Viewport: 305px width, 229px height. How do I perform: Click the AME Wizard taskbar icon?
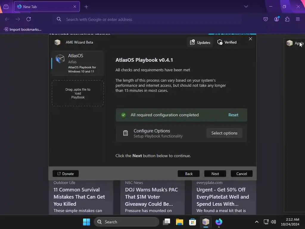(206, 222)
